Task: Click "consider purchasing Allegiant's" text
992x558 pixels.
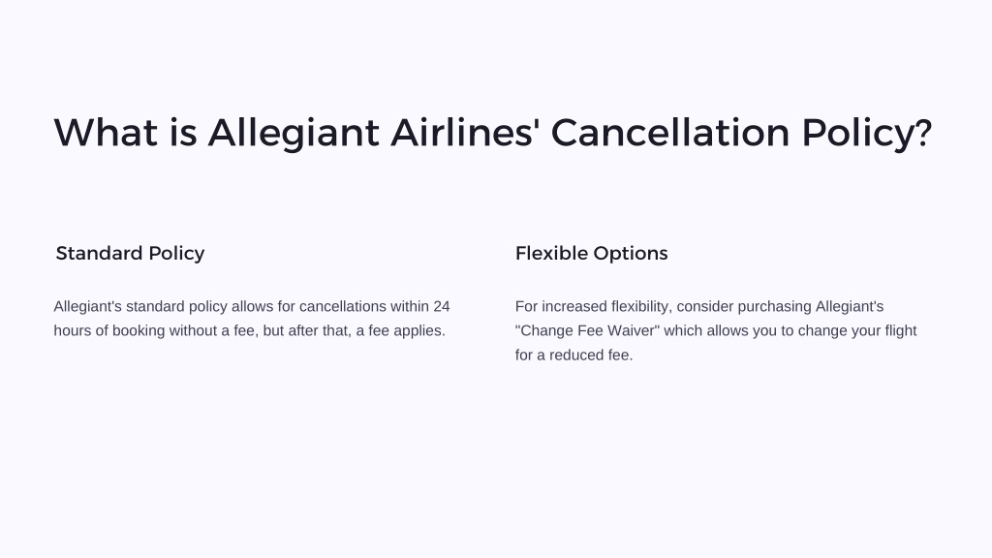Action: pos(780,306)
